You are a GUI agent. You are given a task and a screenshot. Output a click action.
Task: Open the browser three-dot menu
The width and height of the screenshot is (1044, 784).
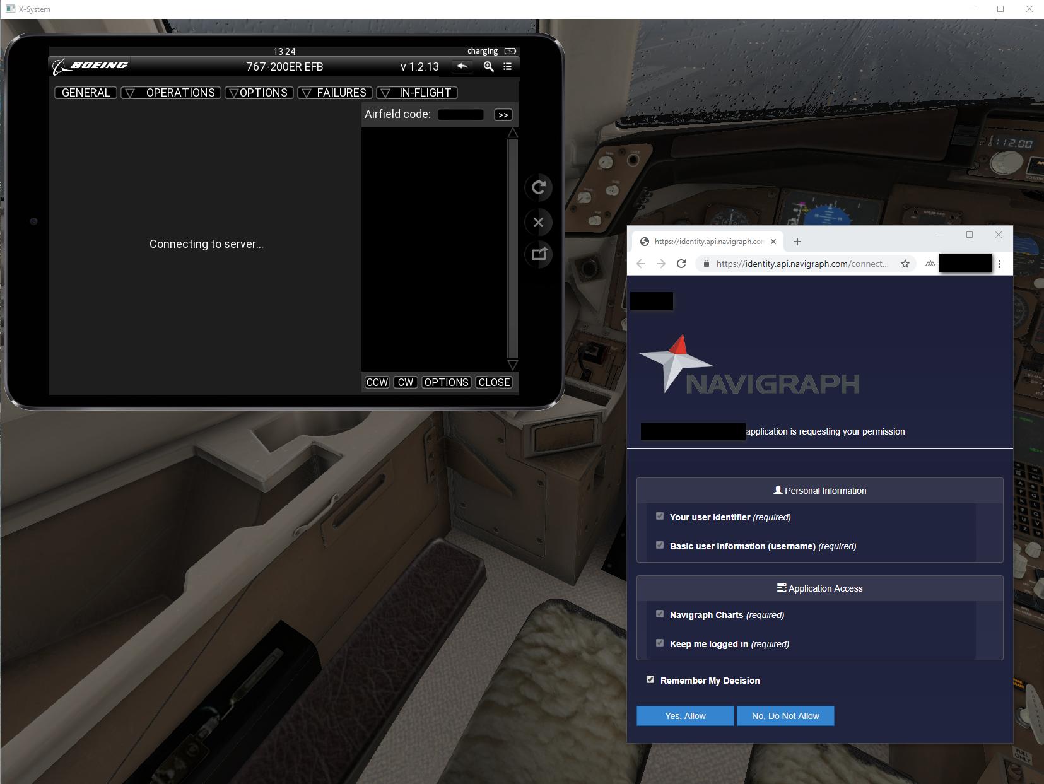(999, 264)
